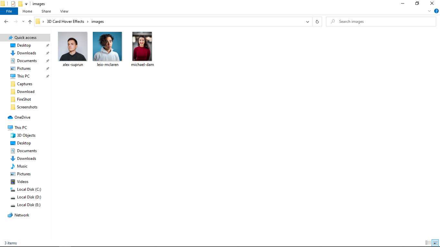Select Local Disk (D:) drive
The image size is (440, 247).
click(29, 197)
